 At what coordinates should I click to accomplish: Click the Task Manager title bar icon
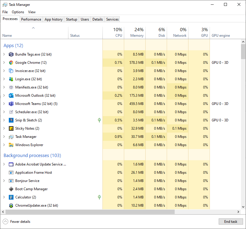(x=5, y=5)
